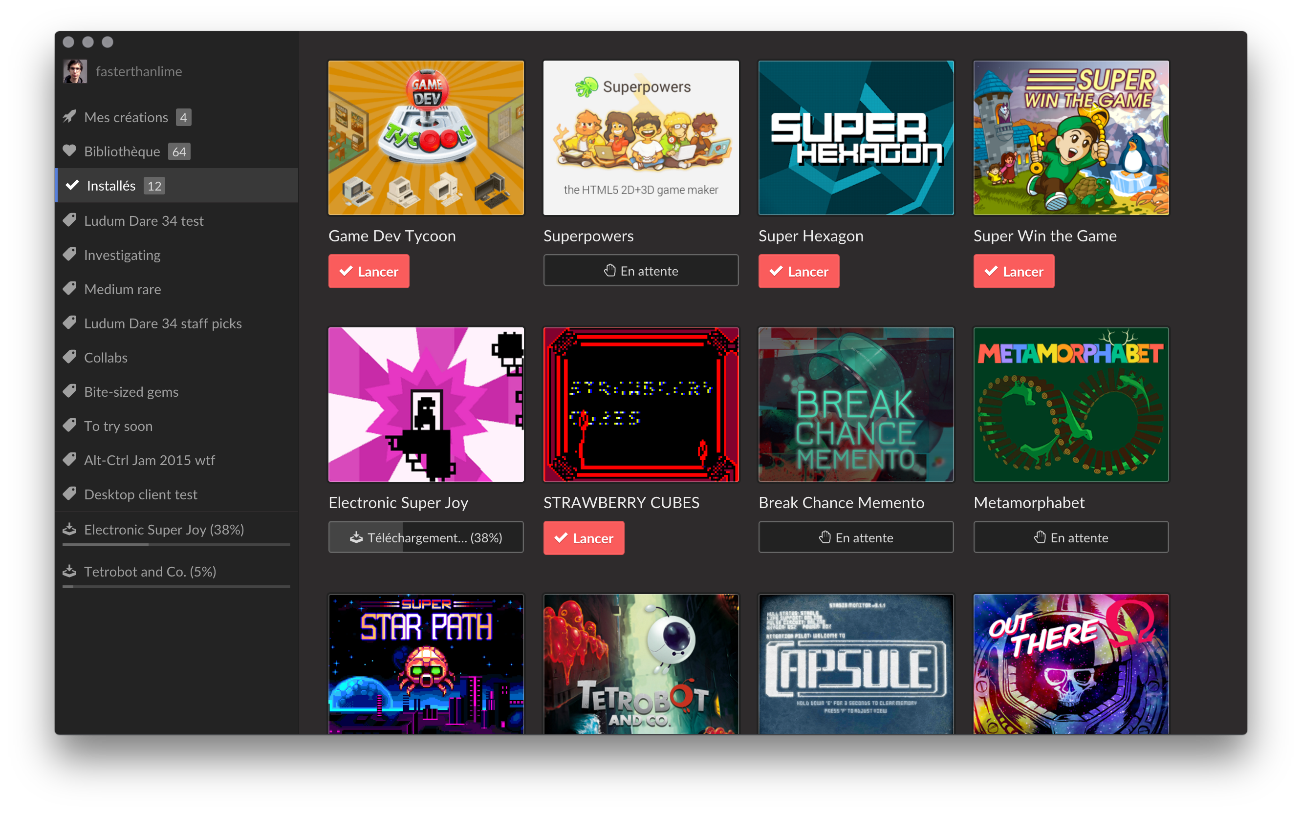The height and width of the screenshot is (813, 1302).
Task: Launch Game Dev Tycoon with Lancer button
Action: pyautogui.click(x=369, y=272)
